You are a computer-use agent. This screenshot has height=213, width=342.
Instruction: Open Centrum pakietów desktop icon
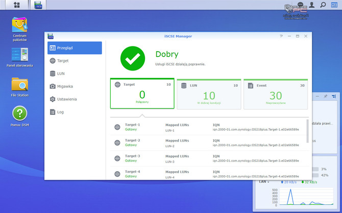point(19,29)
